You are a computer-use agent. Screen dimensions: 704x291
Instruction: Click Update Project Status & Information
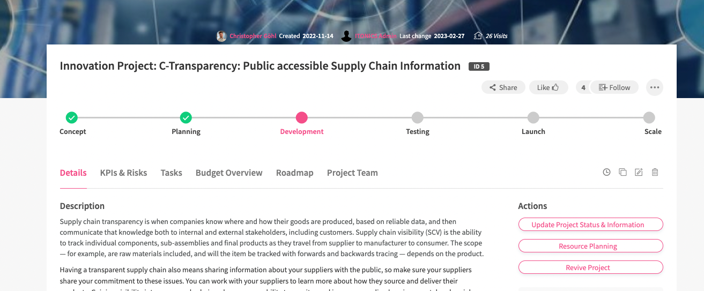[590, 225]
